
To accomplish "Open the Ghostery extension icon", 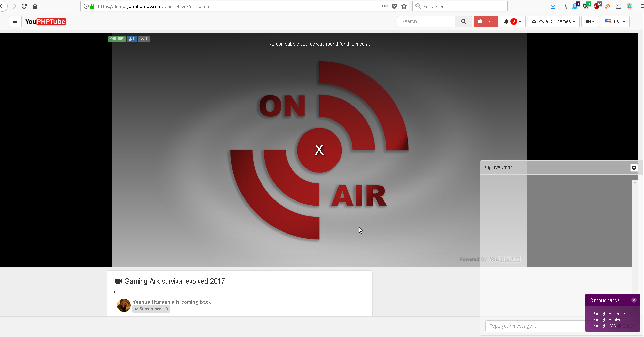I will tap(576, 6).
